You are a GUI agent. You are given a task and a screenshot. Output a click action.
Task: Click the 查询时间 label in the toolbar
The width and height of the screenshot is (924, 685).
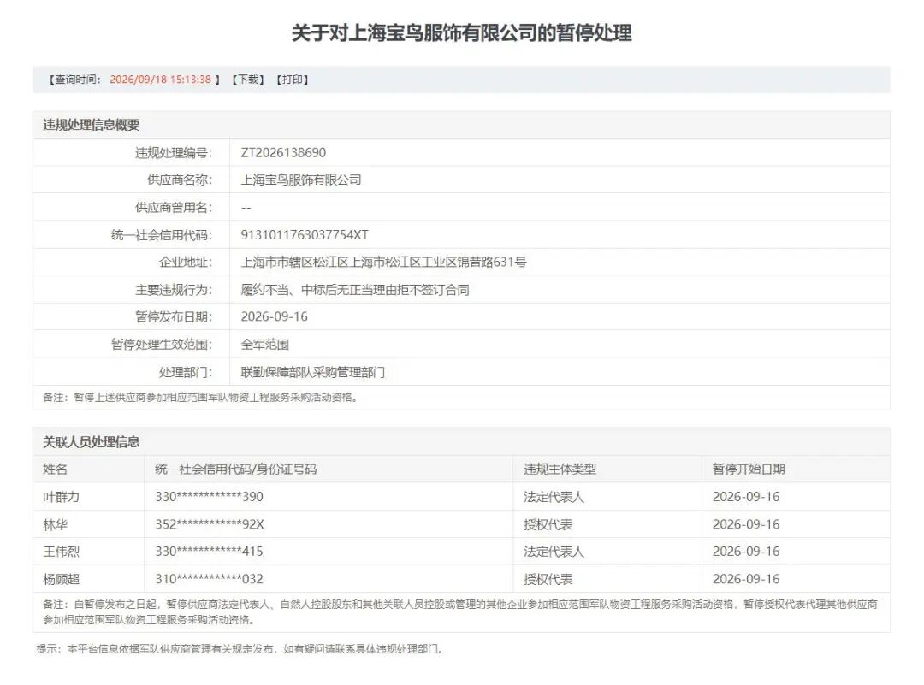(x=75, y=80)
